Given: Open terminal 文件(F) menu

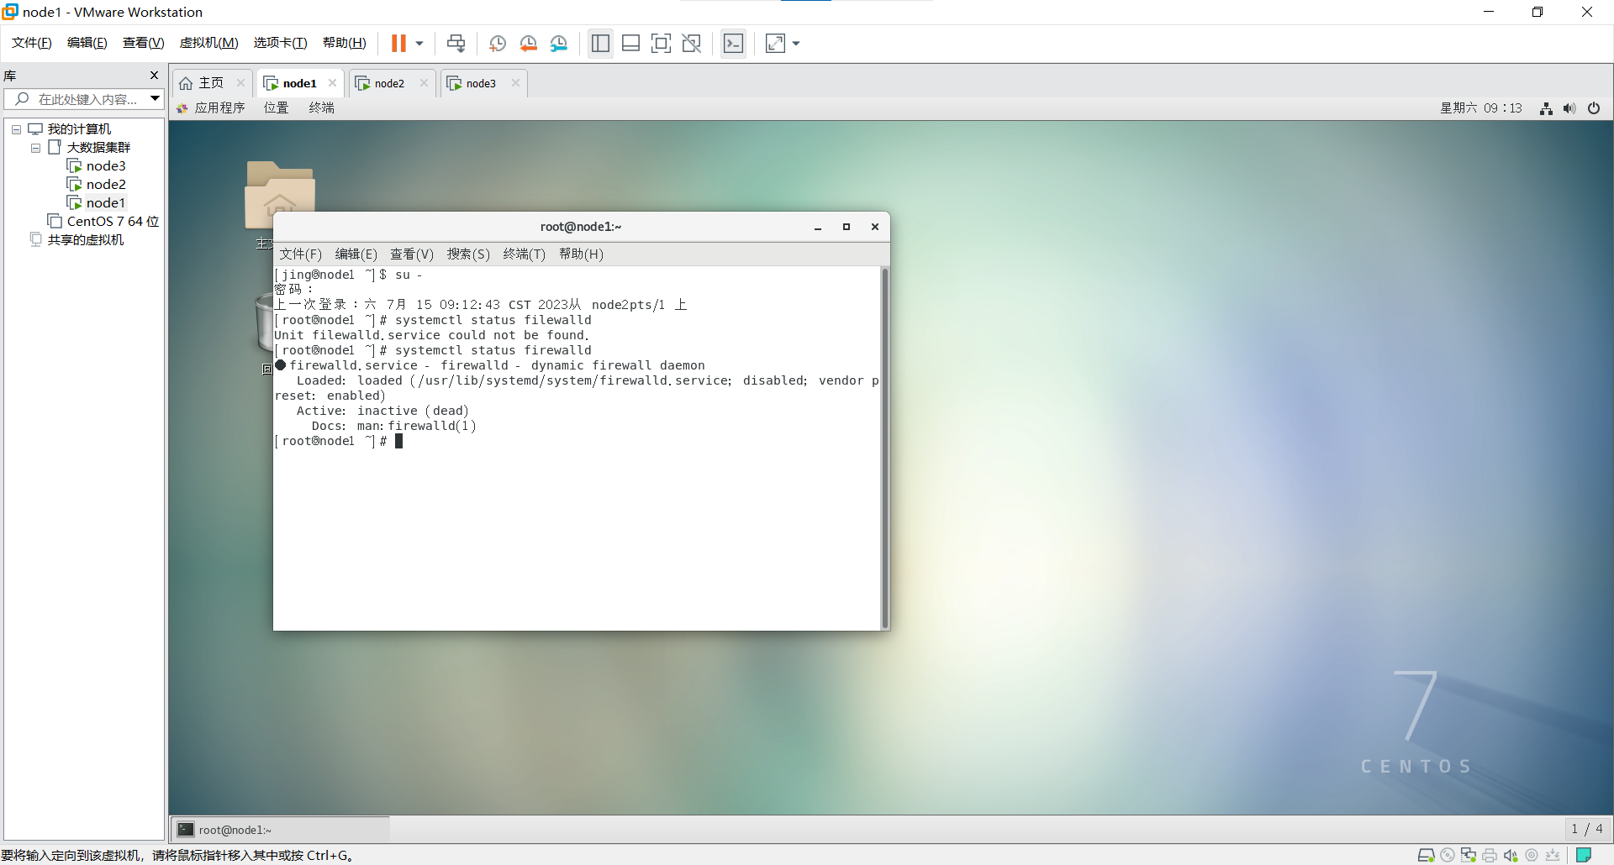Looking at the screenshot, I should (x=300, y=254).
